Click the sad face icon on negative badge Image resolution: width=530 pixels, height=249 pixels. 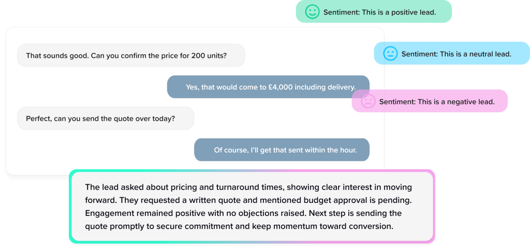368,101
